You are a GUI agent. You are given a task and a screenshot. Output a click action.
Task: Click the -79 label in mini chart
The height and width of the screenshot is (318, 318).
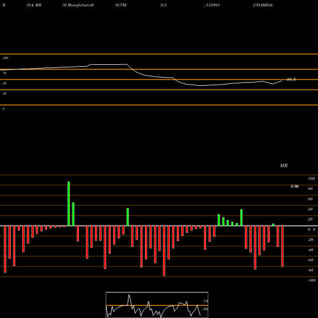click(x=205, y=301)
